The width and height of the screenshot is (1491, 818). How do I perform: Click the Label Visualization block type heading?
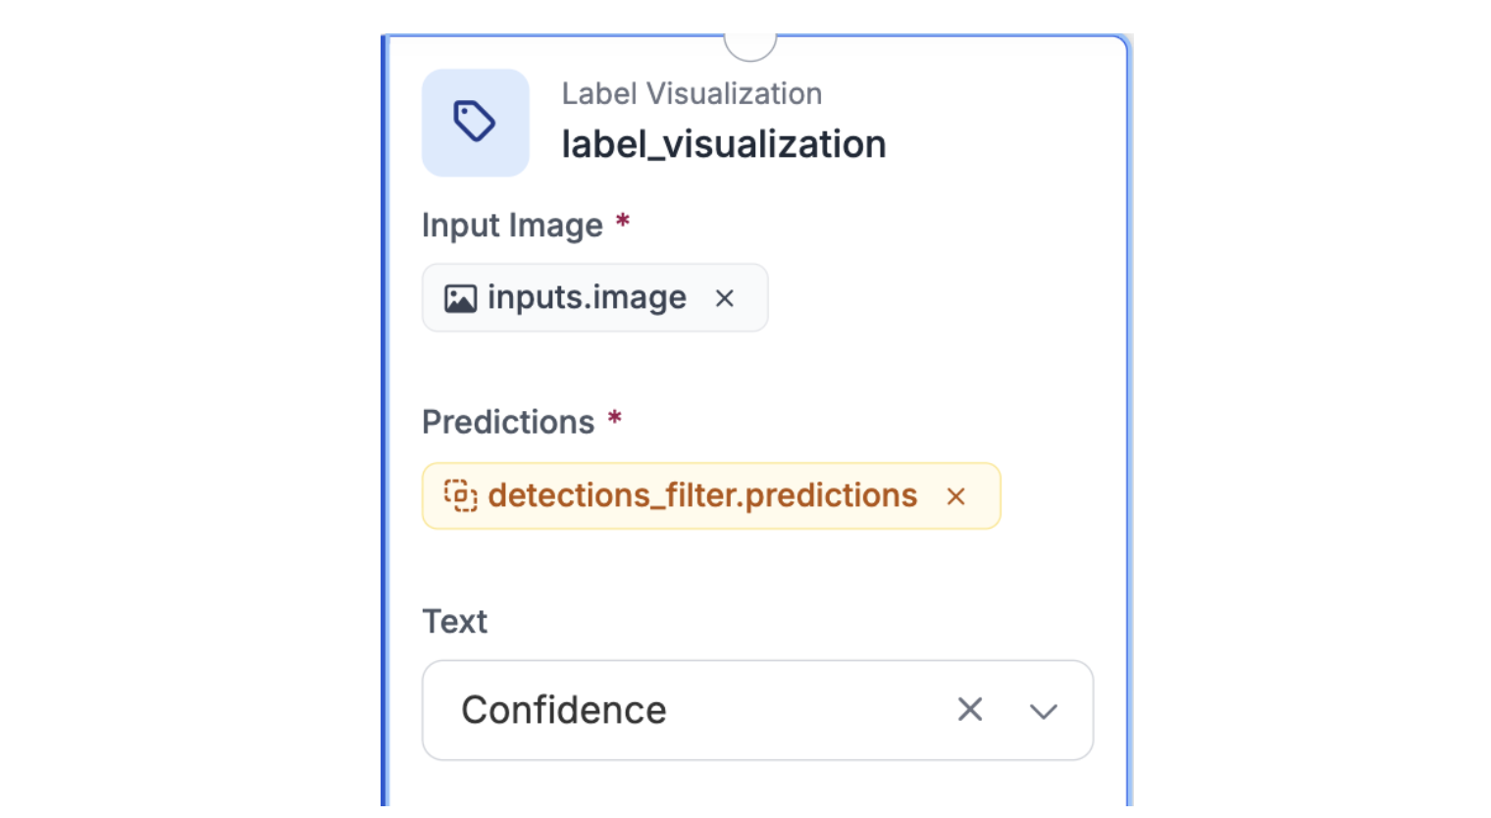coord(692,94)
